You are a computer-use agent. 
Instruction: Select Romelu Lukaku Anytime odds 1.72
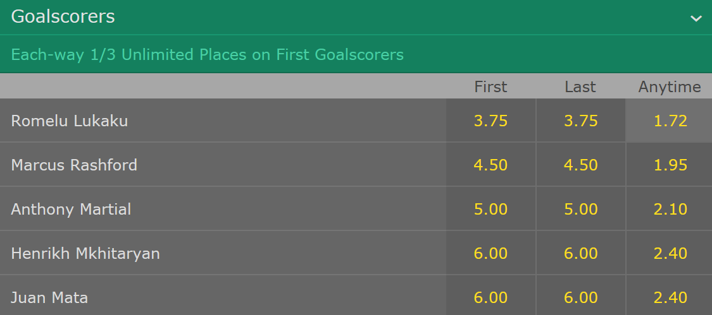click(670, 121)
